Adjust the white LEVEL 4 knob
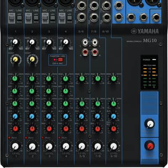The width and height of the screenshot is (168, 168). (x=66, y=147)
